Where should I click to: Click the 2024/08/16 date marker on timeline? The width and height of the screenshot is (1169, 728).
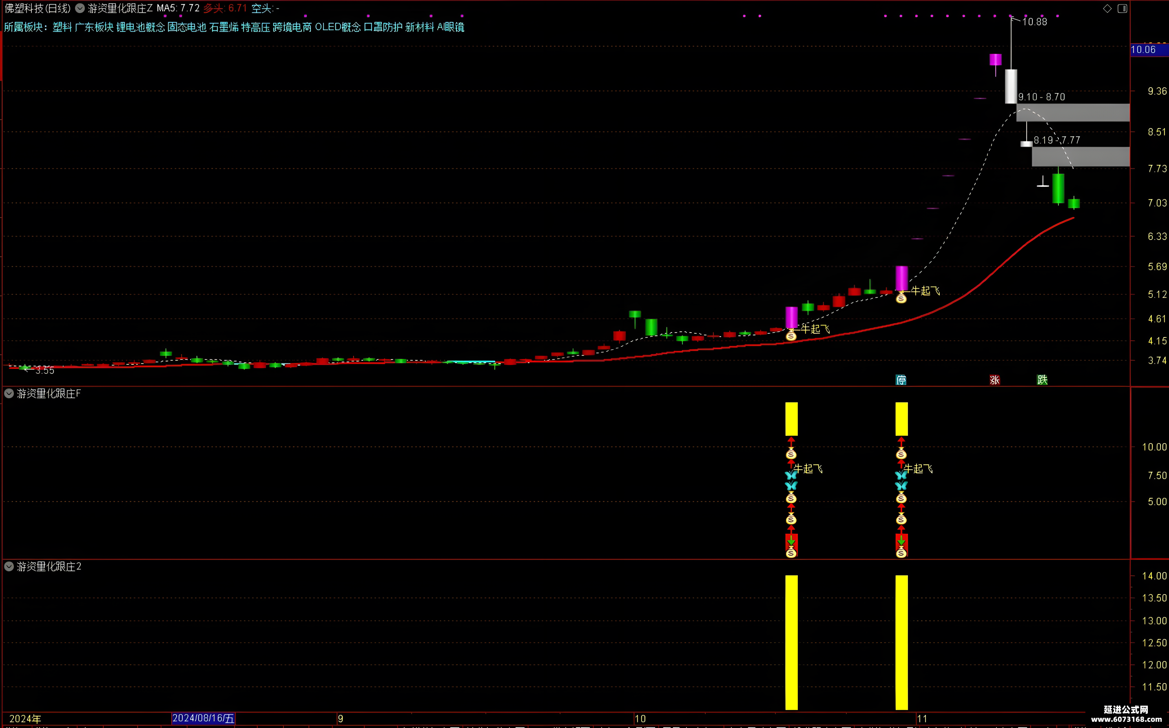[x=203, y=718]
